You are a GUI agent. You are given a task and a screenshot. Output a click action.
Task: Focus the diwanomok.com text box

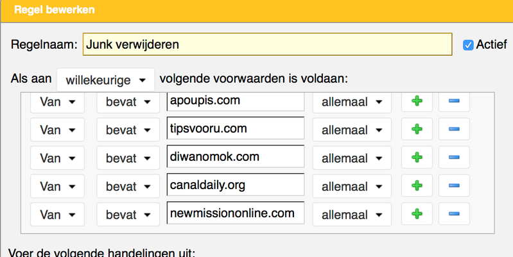pyautogui.click(x=234, y=158)
